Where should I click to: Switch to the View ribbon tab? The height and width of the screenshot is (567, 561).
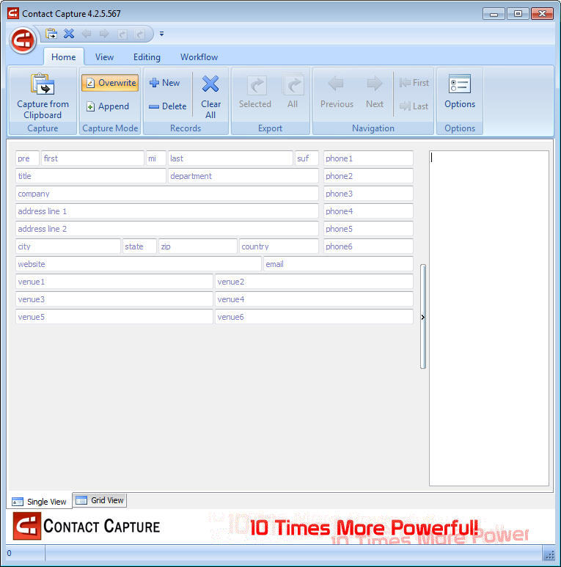click(x=104, y=57)
